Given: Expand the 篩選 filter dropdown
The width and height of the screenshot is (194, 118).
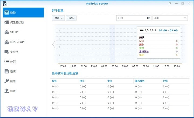Looking at the screenshot, I should (x=58, y=18).
